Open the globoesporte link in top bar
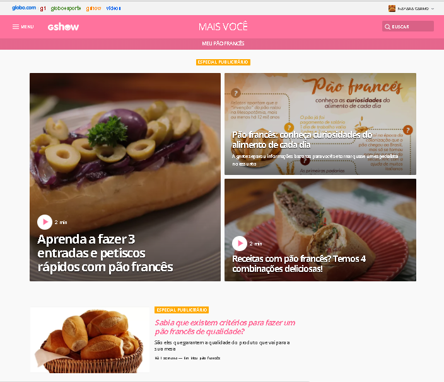 (66, 8)
